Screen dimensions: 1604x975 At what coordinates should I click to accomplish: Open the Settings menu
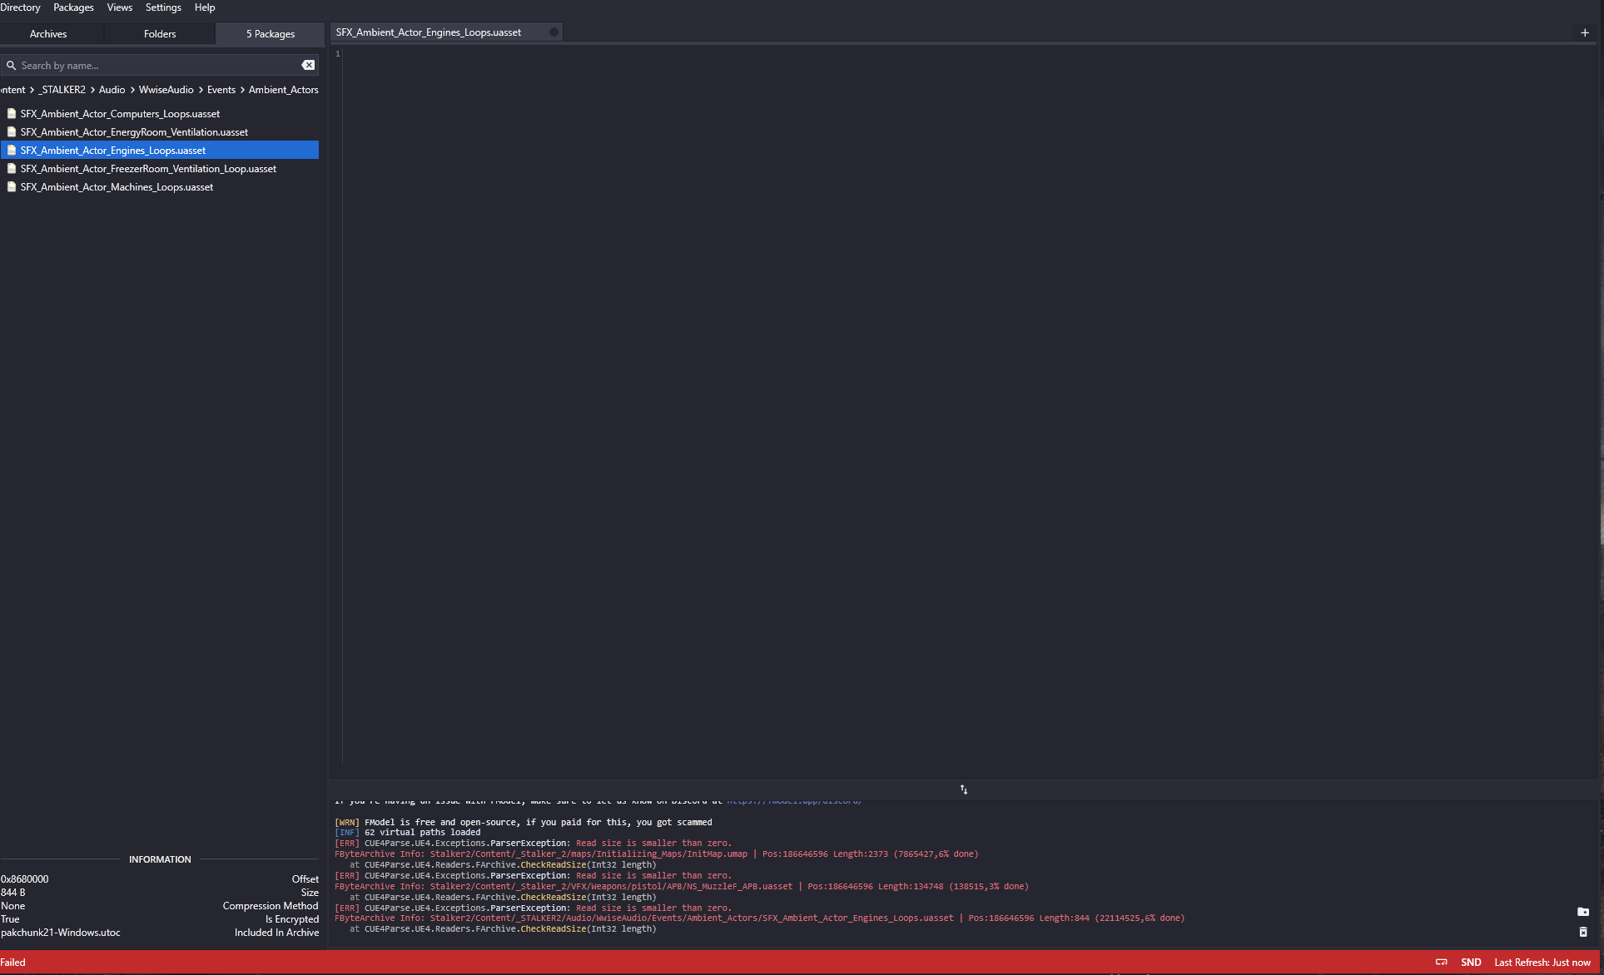163,7
